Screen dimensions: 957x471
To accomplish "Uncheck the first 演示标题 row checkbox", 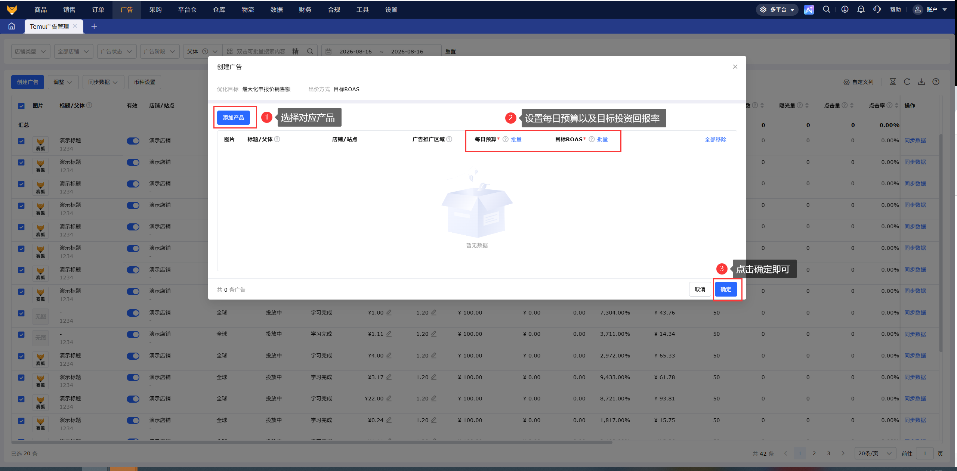I will pyautogui.click(x=21, y=141).
